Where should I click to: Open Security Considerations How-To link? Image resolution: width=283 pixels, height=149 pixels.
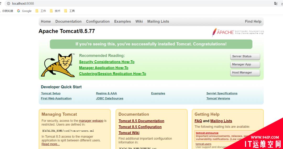point(107,62)
